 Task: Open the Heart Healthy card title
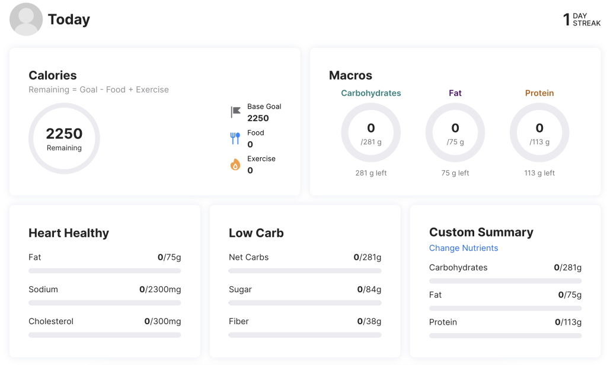click(69, 233)
